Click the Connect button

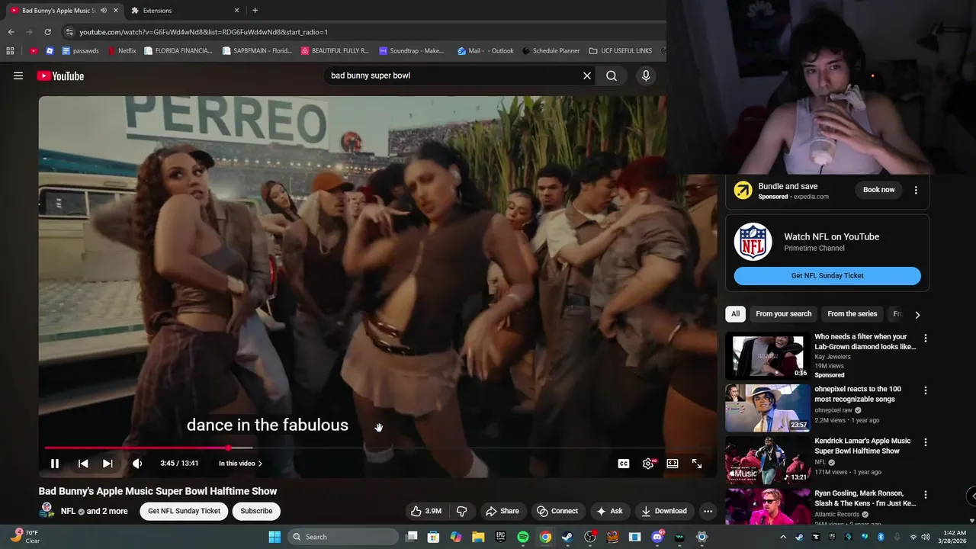[557, 511]
